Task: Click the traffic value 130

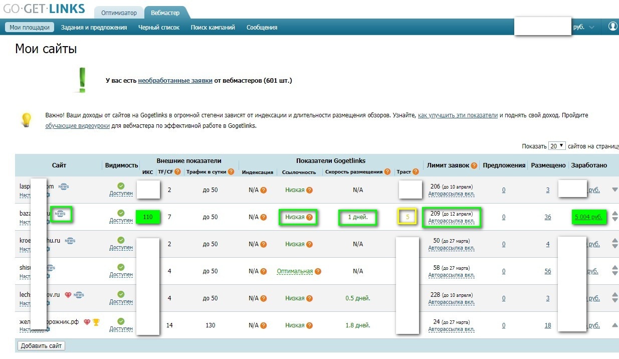Action: 210,325
